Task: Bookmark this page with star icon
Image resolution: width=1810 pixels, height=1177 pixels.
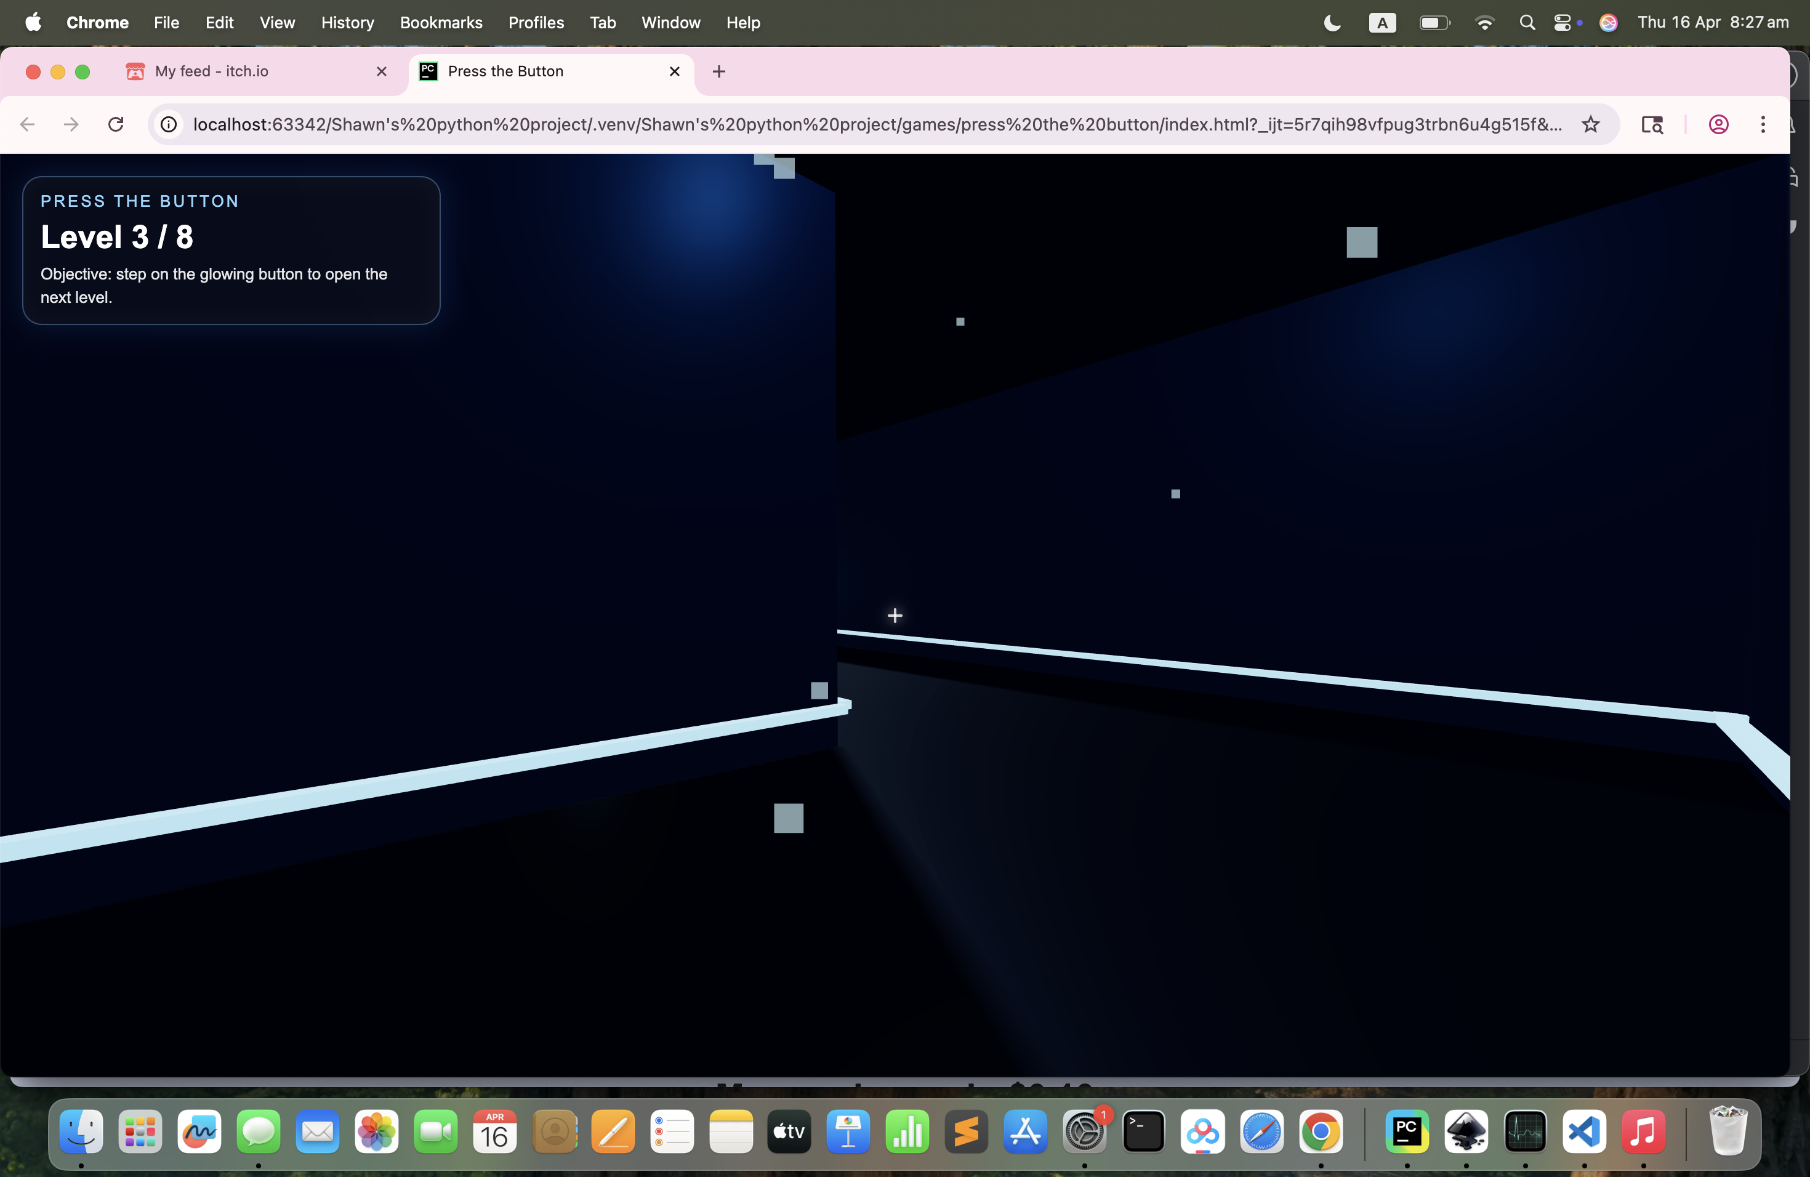Action: click(x=1590, y=124)
